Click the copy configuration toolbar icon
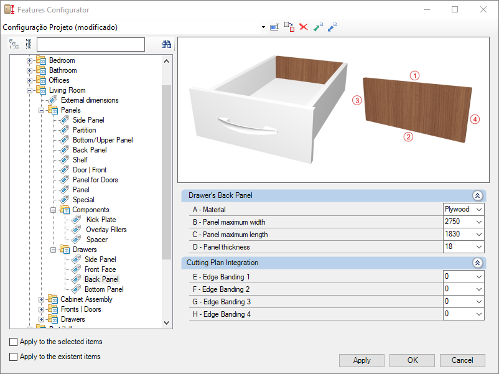 click(x=289, y=27)
